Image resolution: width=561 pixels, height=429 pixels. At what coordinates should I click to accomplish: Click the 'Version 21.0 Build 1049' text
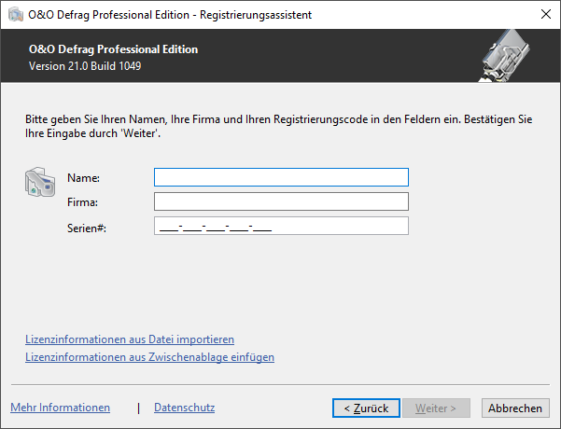85,66
